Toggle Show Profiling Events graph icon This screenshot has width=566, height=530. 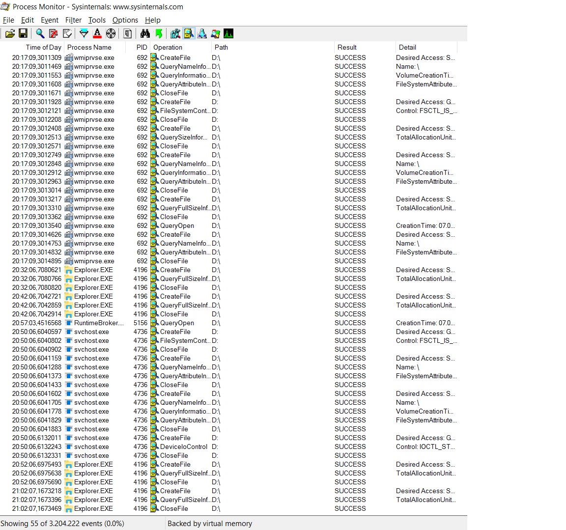coord(228,33)
